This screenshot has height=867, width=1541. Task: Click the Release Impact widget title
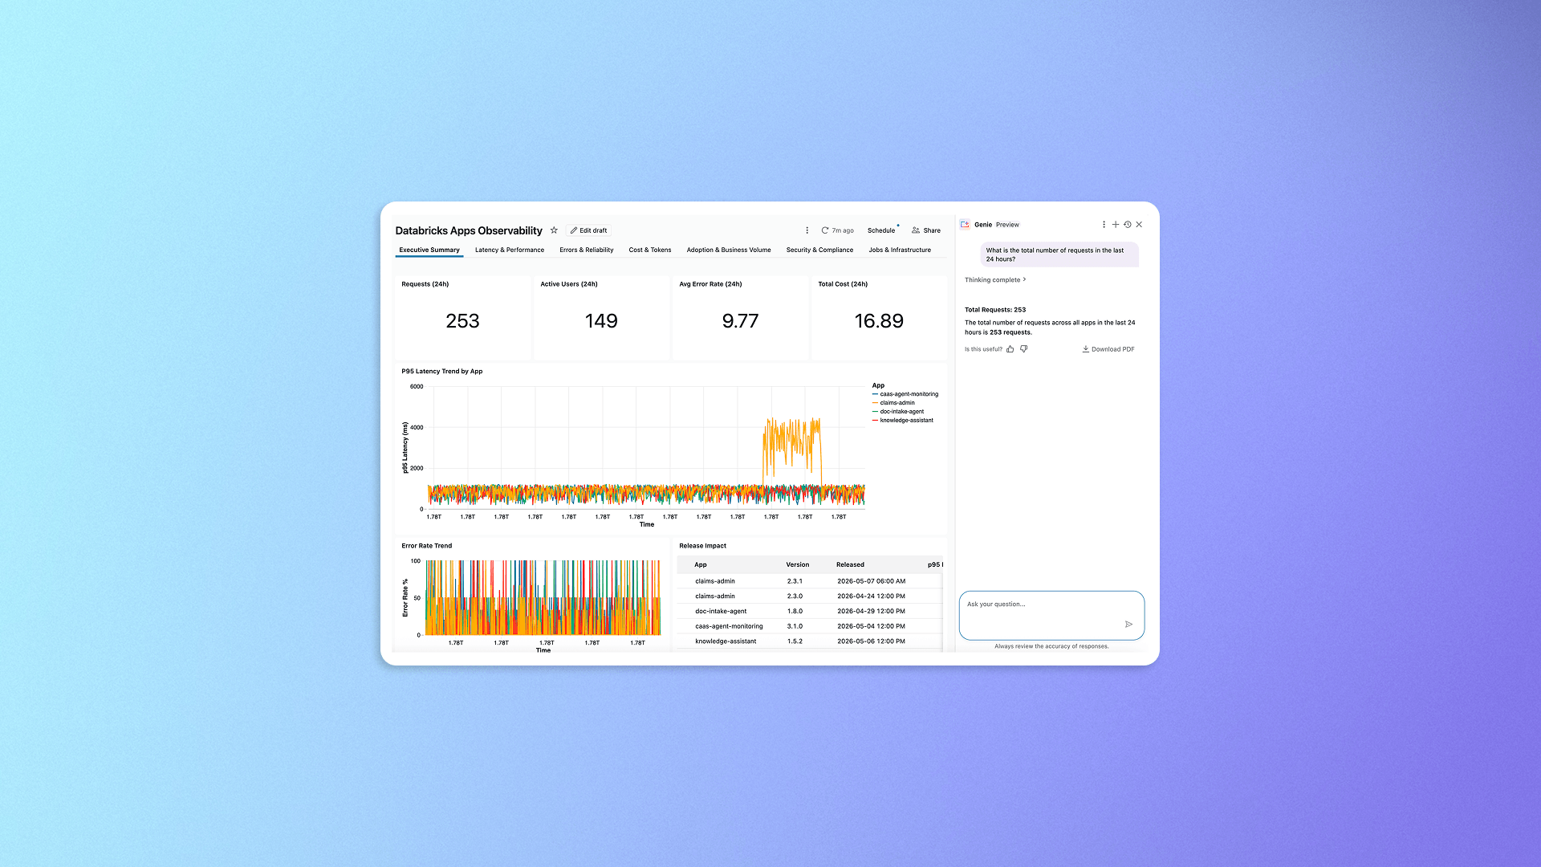point(702,546)
